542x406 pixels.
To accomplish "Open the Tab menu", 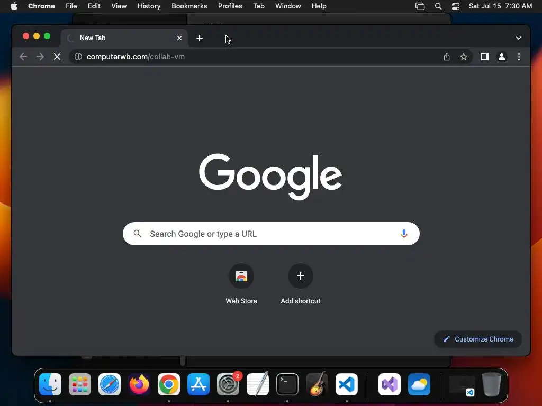I will pos(258,6).
